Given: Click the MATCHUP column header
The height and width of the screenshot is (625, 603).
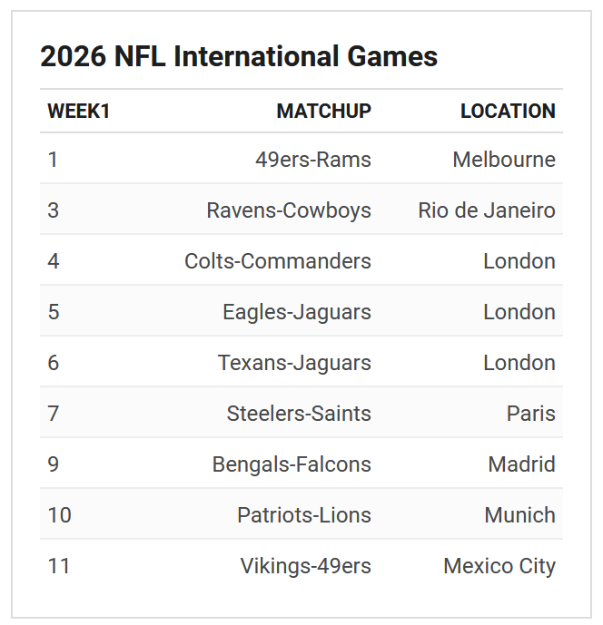Looking at the screenshot, I should tap(323, 111).
